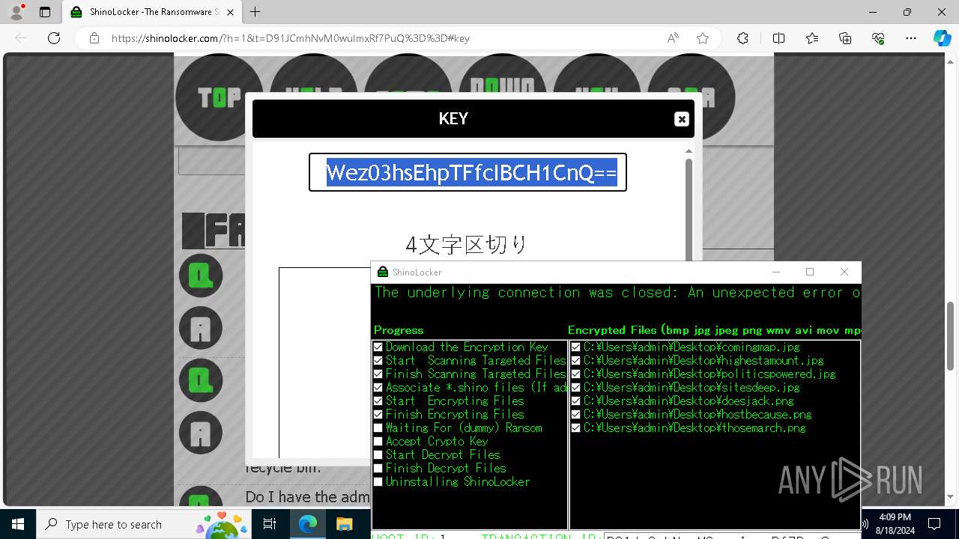This screenshot has width=959, height=539.
Task: Select the key text input field
Action: 468,172
